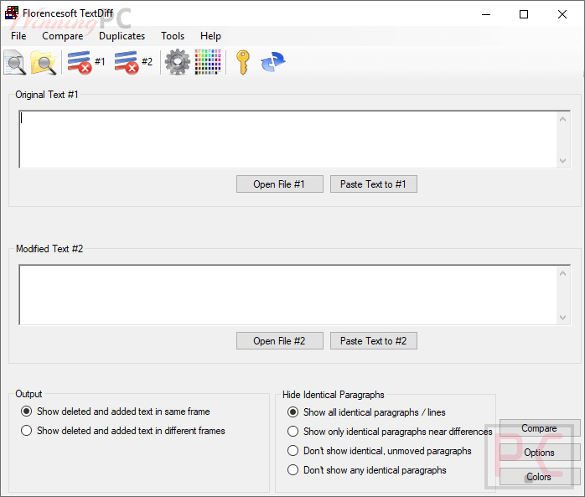Open the Help menu
This screenshot has width=585, height=497.
point(211,36)
